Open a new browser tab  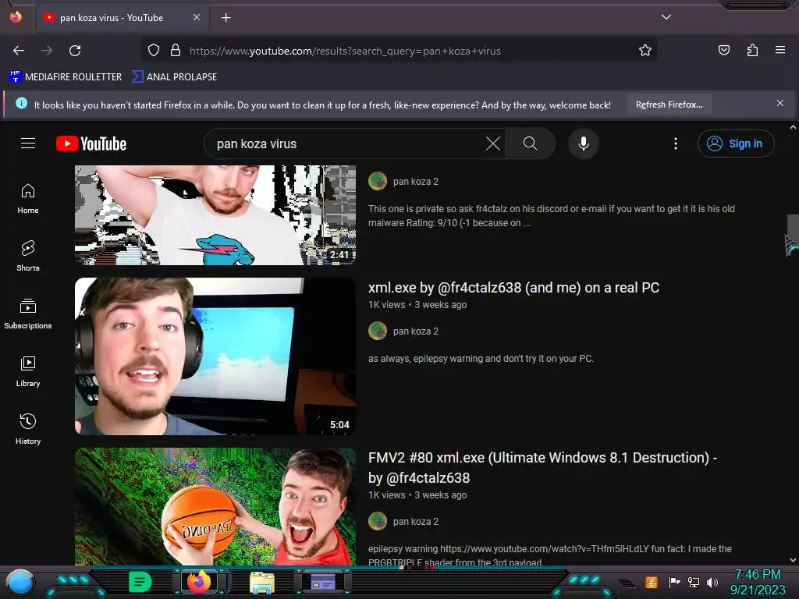tap(225, 18)
